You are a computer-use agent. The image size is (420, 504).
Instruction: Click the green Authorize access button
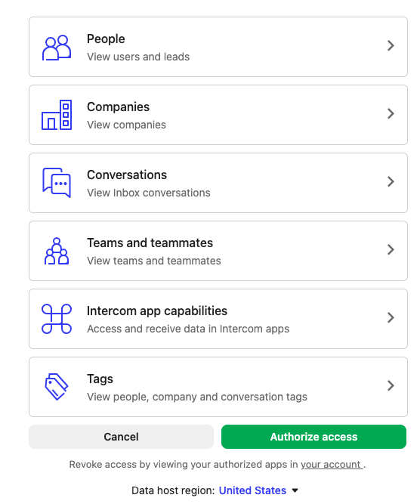point(313,437)
